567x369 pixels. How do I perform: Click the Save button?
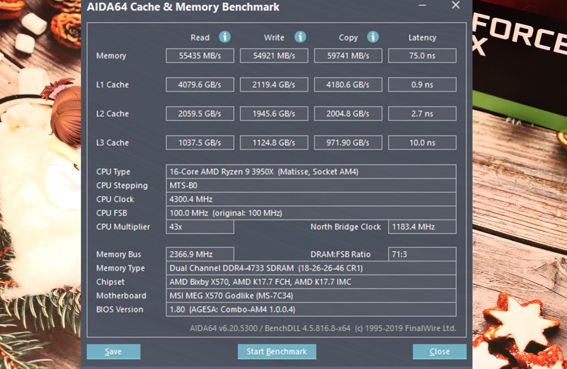click(113, 352)
